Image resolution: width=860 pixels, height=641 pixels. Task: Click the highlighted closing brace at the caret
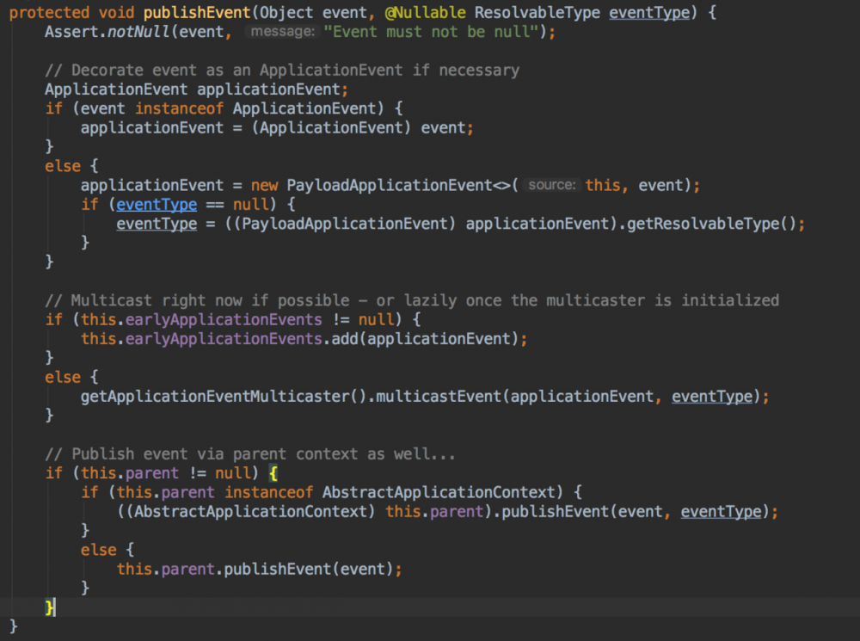tap(50, 607)
